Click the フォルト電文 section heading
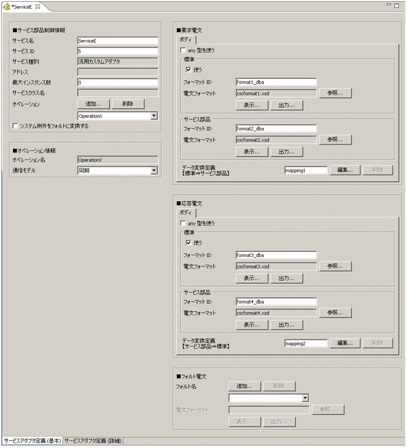 pos(191,376)
